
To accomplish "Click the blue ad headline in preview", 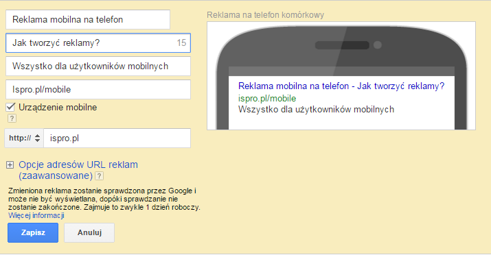I will click(x=341, y=86).
